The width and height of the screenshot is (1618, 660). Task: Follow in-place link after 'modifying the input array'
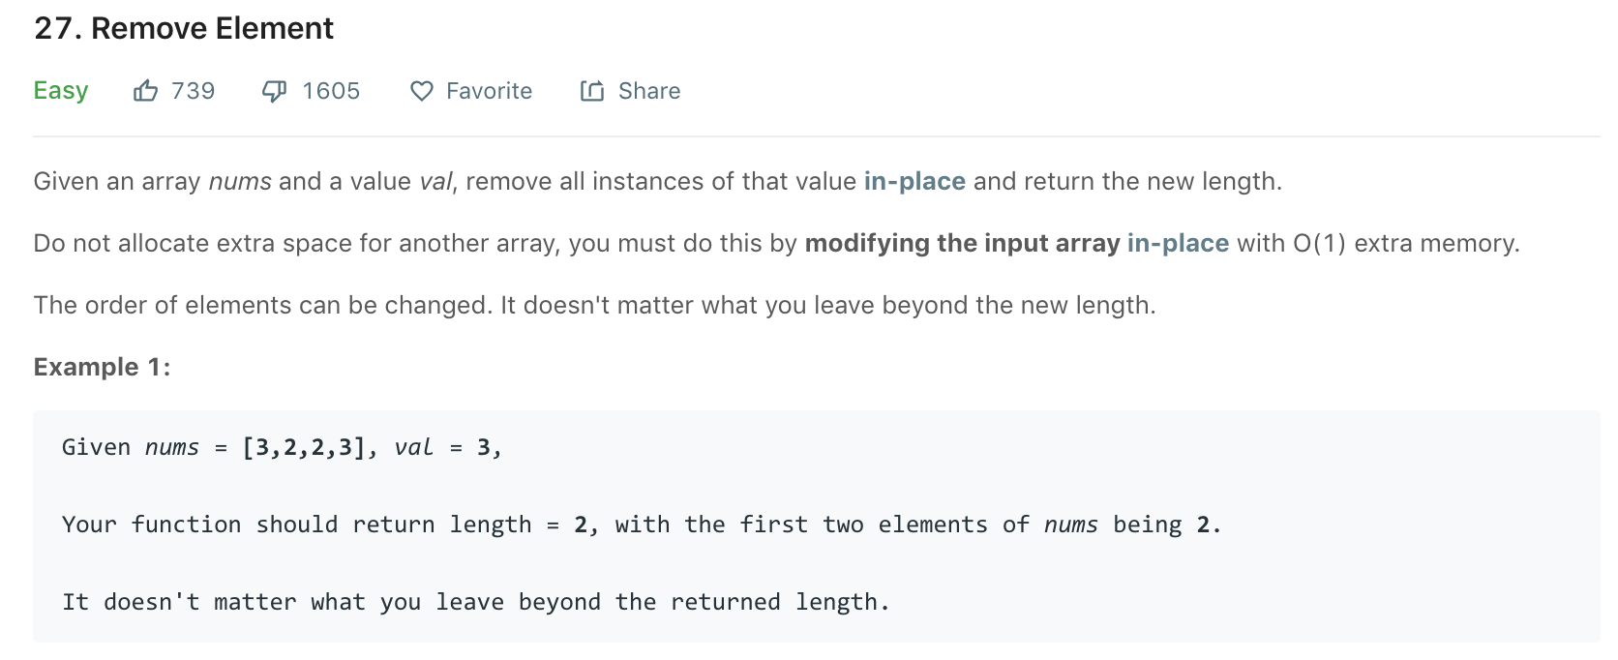coord(1178,244)
